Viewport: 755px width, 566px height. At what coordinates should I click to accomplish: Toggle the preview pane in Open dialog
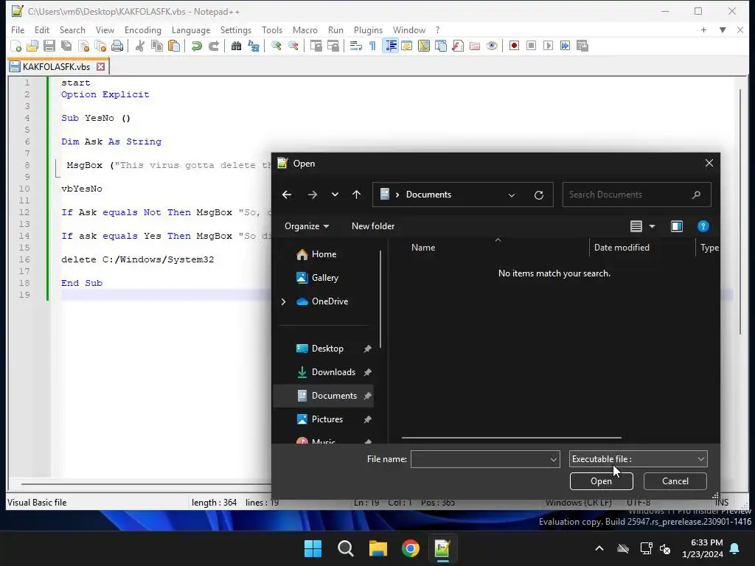[x=677, y=226]
